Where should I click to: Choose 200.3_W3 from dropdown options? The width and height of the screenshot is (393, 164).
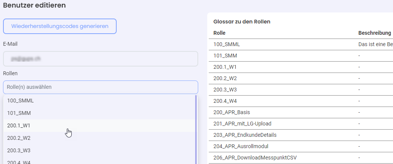pyautogui.click(x=99, y=151)
